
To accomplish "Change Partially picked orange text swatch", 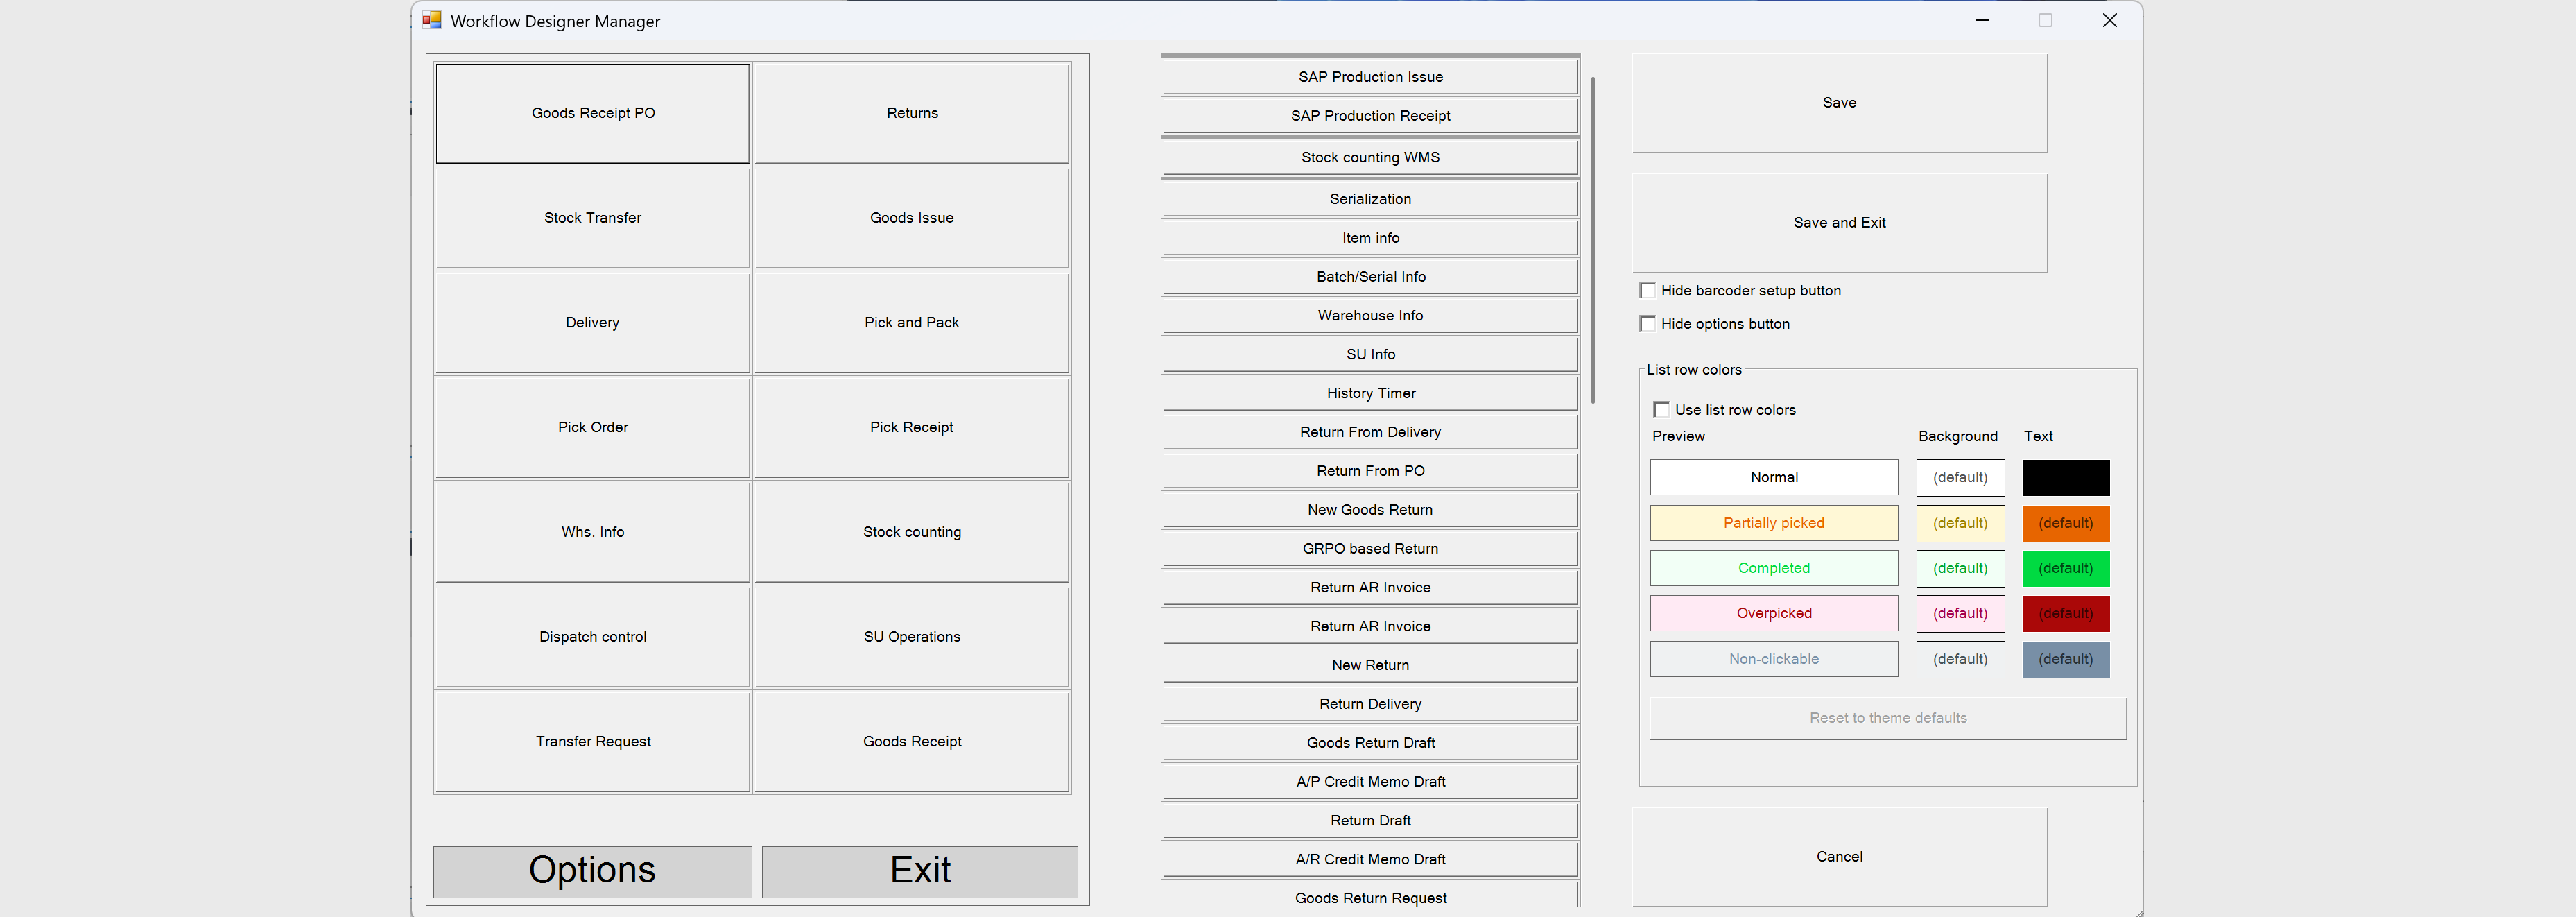I will 2066,523.
